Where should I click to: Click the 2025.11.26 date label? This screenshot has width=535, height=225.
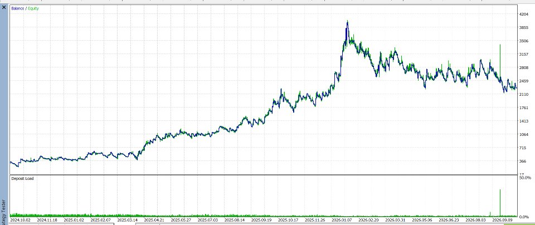tap(315, 220)
